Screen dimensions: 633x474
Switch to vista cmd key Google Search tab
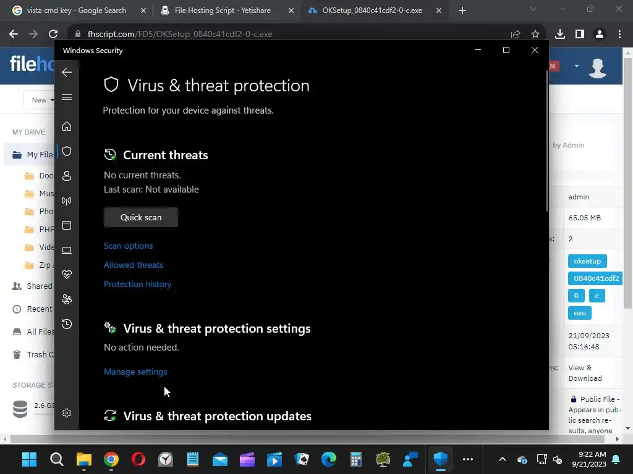coord(76,10)
